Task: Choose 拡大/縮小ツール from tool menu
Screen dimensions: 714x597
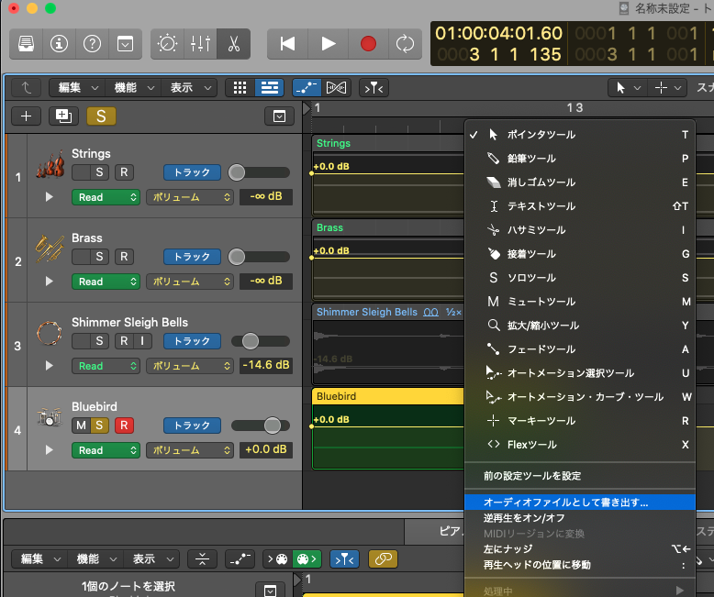Action: (x=580, y=326)
